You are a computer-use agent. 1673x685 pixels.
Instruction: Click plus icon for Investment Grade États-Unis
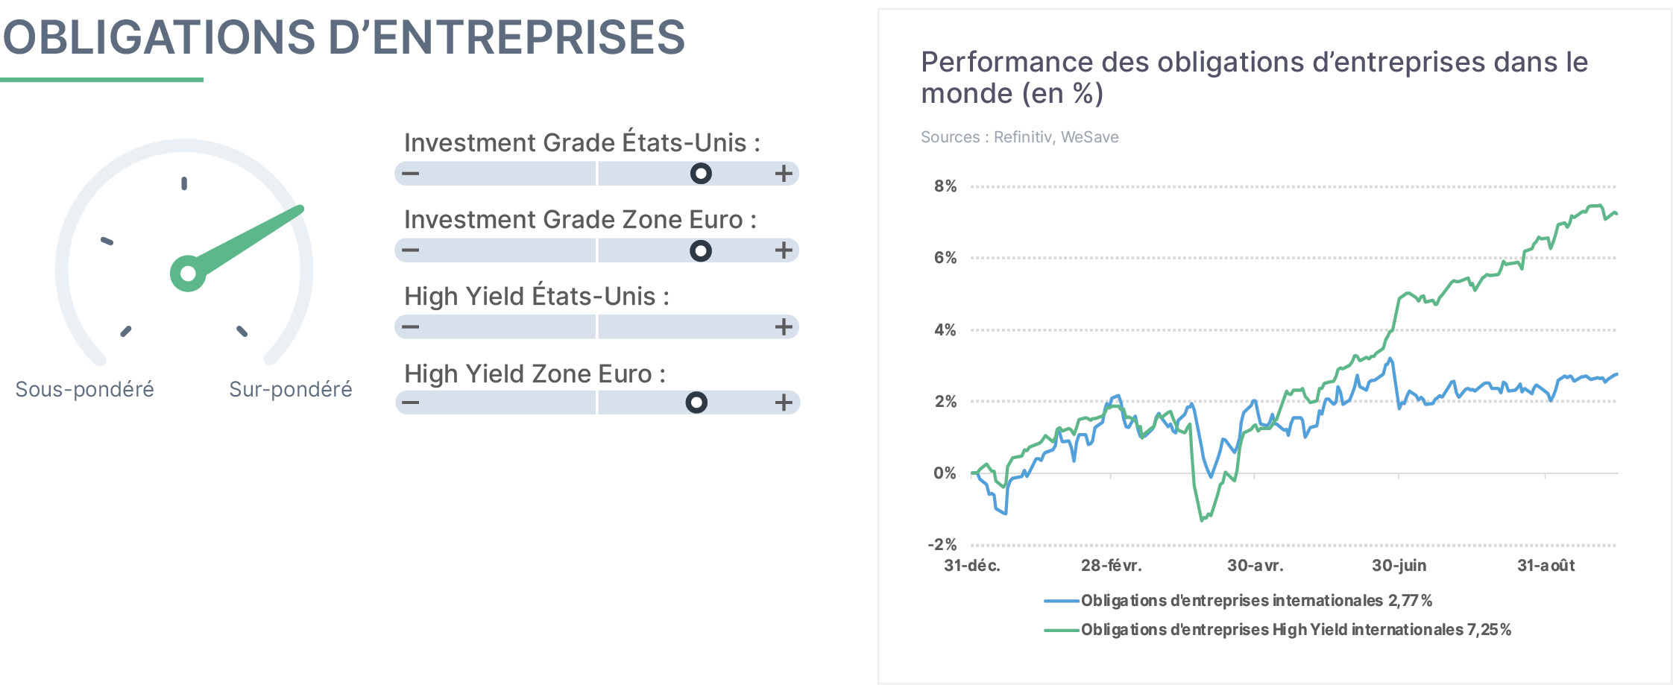pos(784,174)
